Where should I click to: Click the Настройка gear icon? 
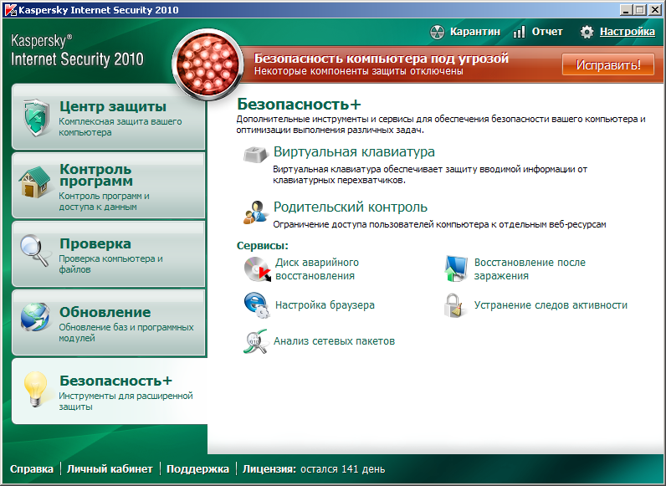587,32
